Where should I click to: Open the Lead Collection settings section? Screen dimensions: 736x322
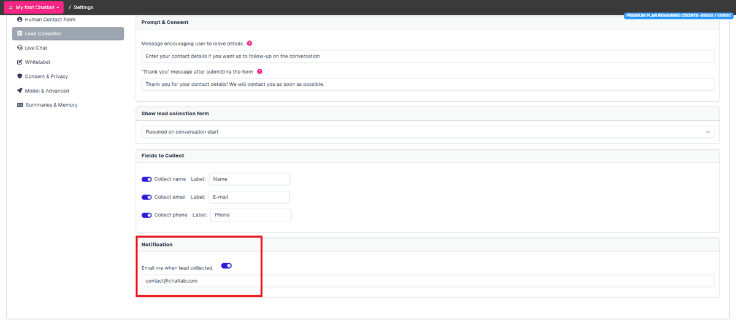pyautogui.click(x=67, y=34)
